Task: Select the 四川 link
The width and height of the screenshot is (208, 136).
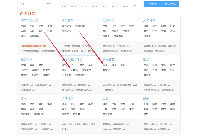Action: tap(41, 31)
